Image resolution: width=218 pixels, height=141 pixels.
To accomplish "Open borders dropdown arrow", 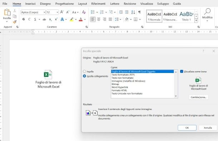I will [140, 19].
